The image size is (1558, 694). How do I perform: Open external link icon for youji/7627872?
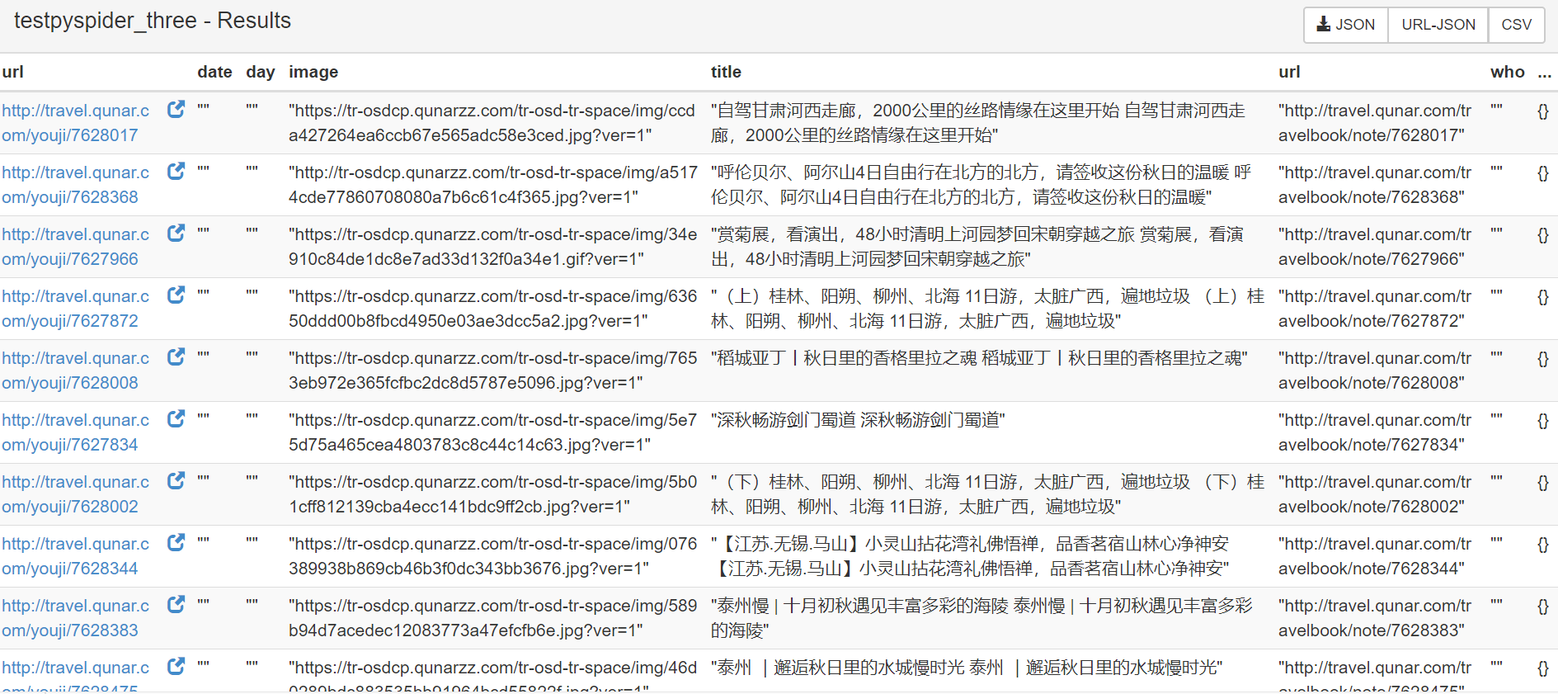176,295
